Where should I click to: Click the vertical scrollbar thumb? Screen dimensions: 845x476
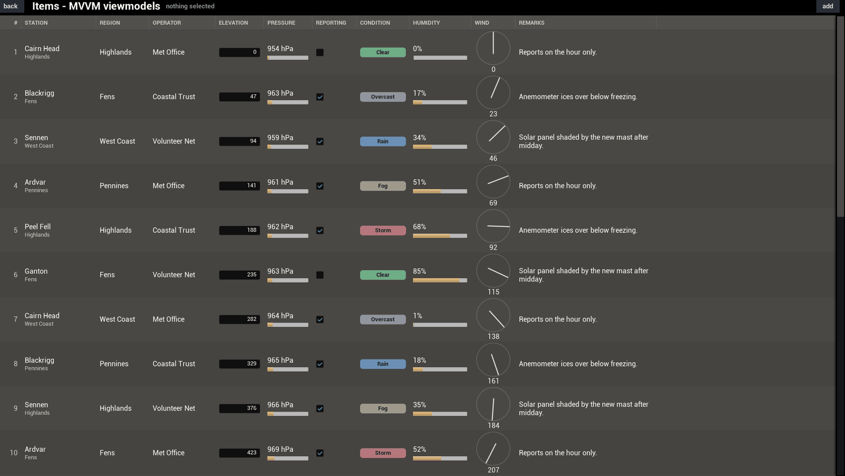click(840, 116)
